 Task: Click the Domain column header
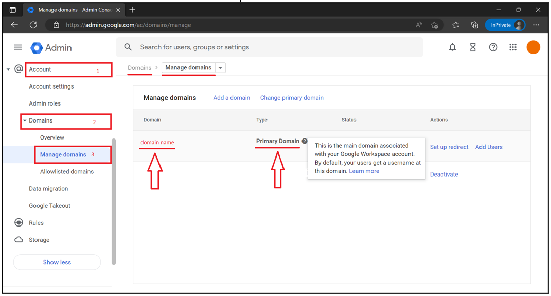(x=152, y=120)
